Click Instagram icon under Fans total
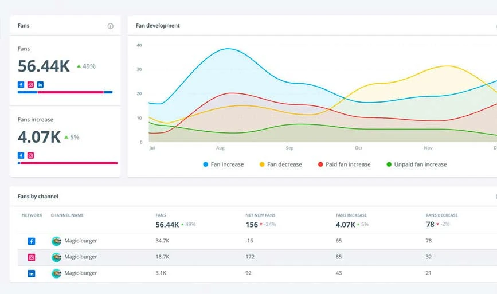 (x=31, y=84)
